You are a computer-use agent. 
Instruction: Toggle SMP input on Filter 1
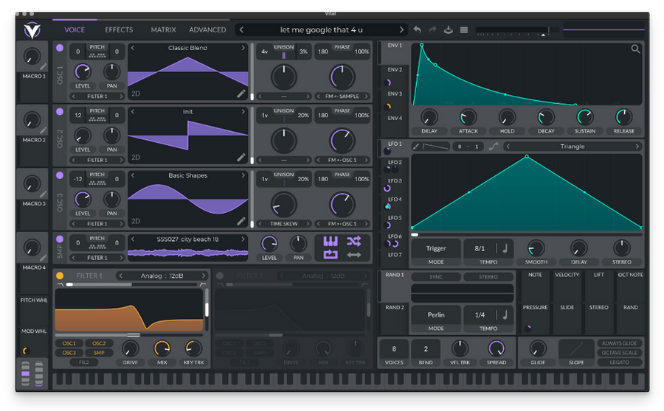coord(99,353)
